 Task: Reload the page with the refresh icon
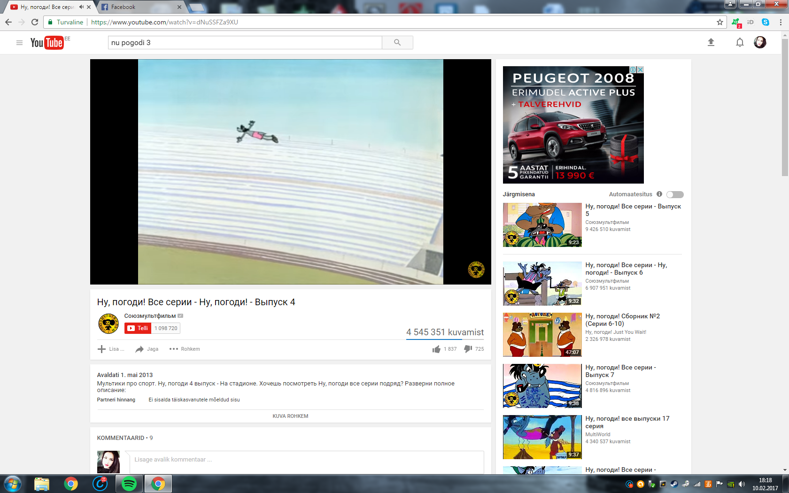point(34,22)
